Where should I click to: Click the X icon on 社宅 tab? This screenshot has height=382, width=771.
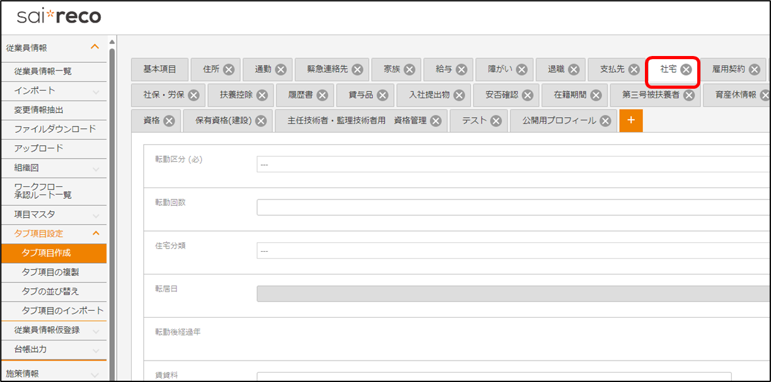[686, 70]
